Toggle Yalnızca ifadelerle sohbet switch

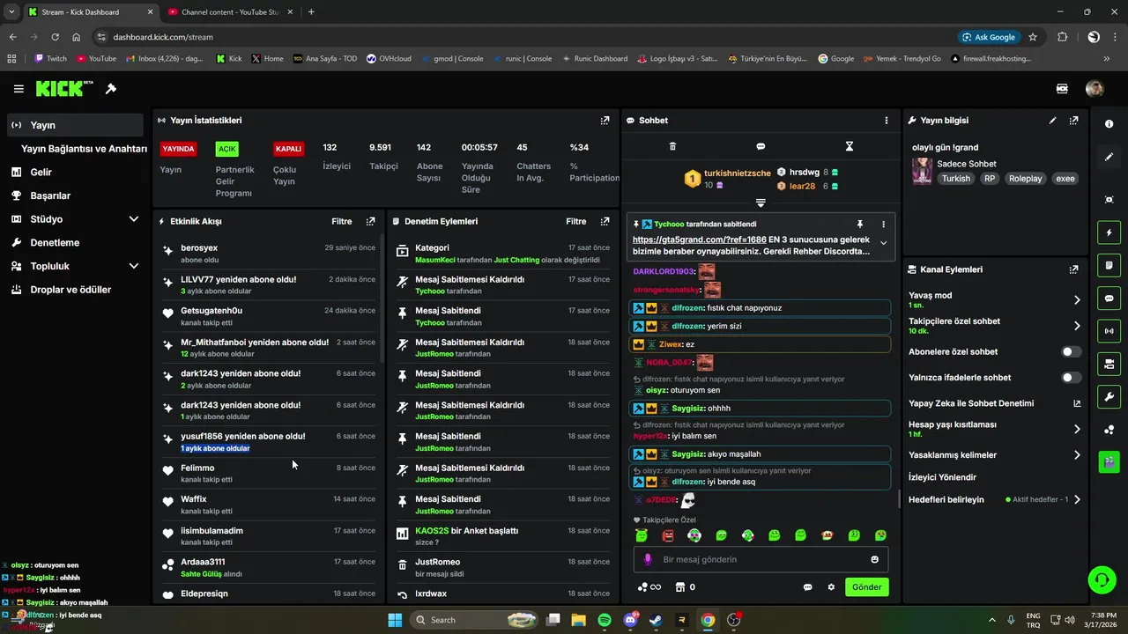1071,378
